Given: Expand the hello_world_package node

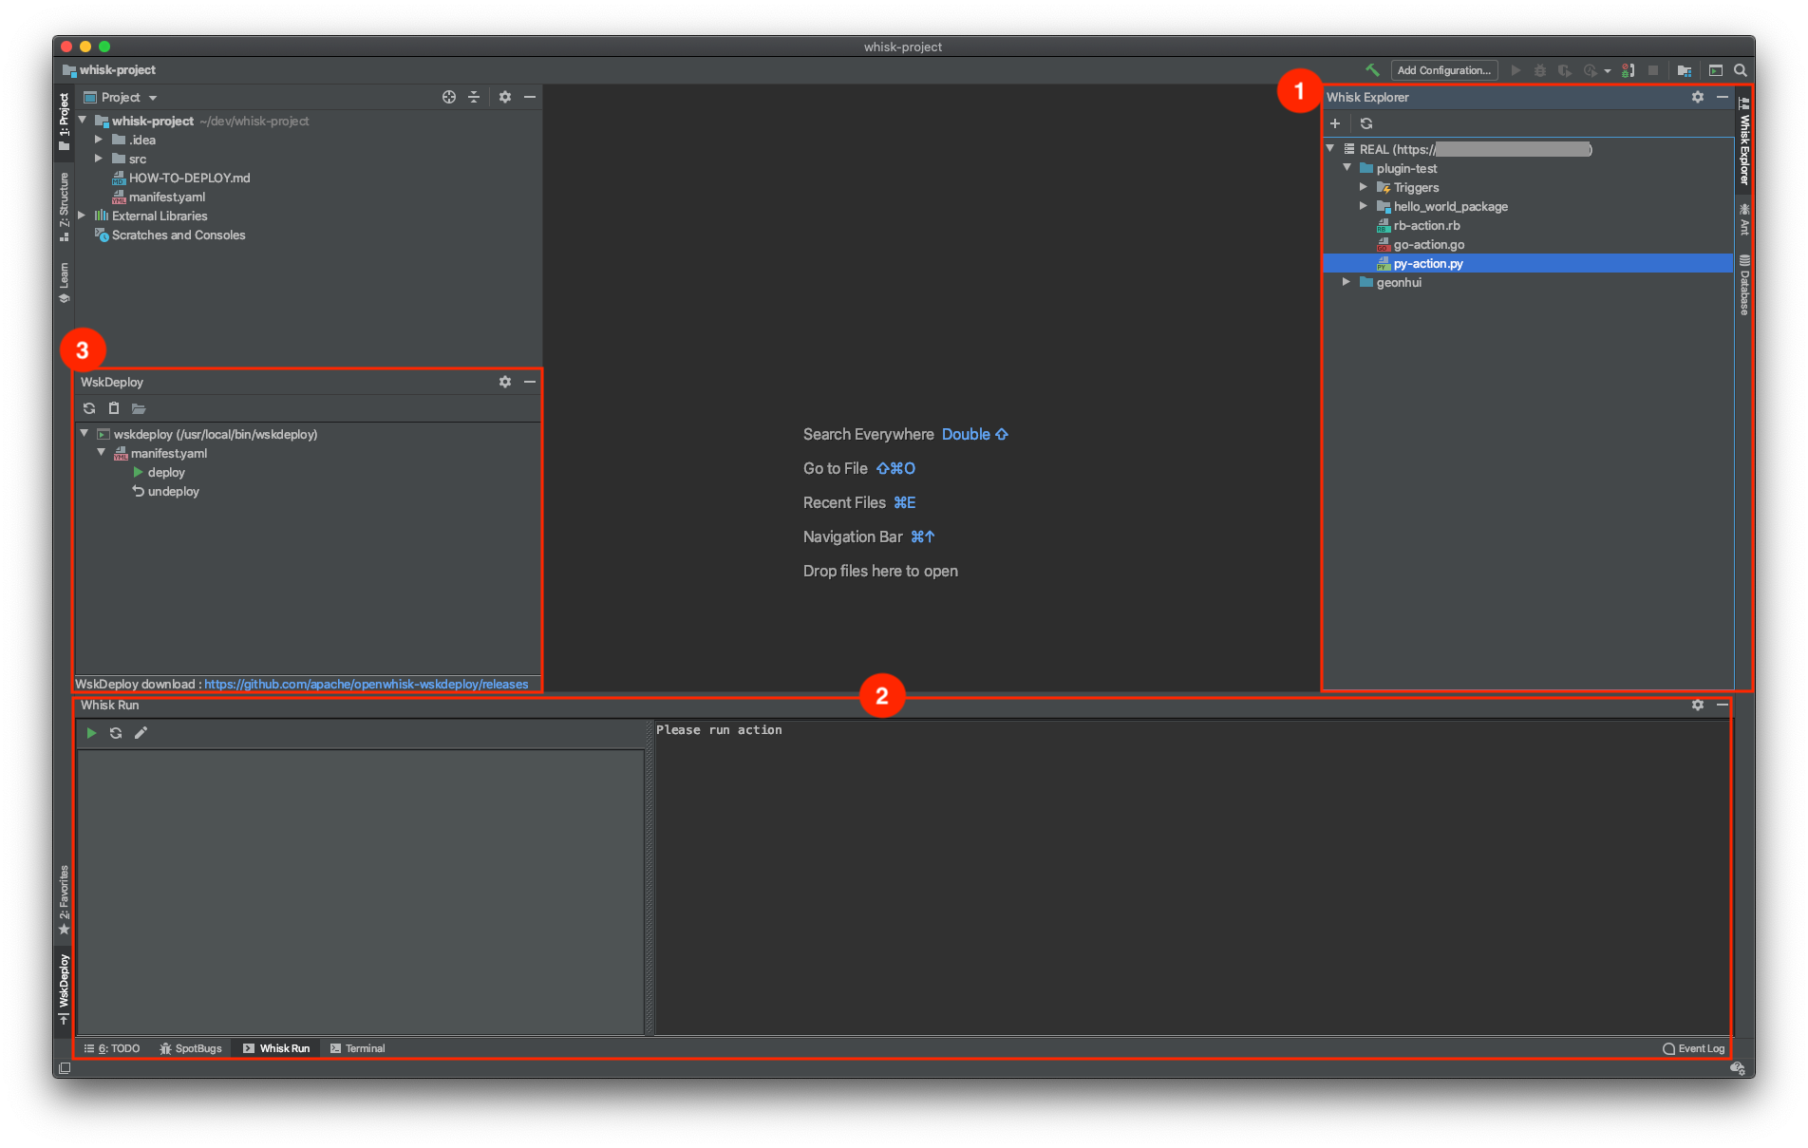Looking at the screenshot, I should 1363,206.
